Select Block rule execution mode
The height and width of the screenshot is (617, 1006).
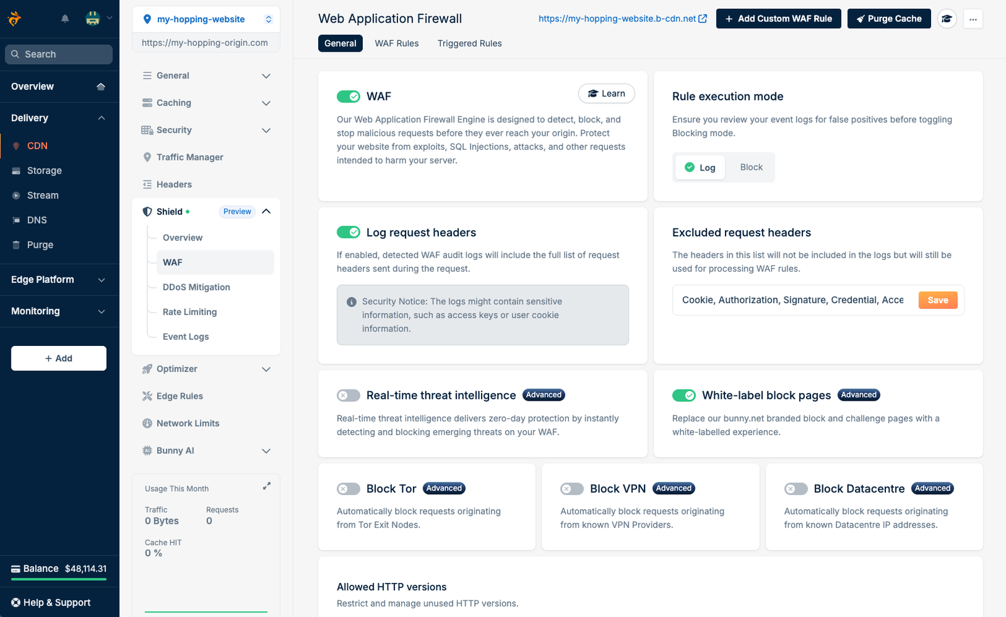tap(751, 167)
